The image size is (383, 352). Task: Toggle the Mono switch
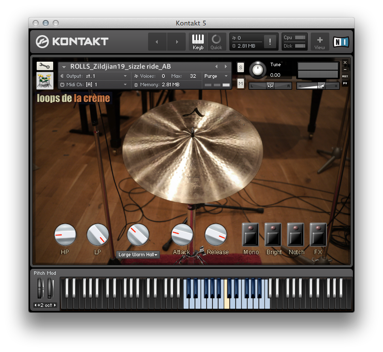[250, 235]
